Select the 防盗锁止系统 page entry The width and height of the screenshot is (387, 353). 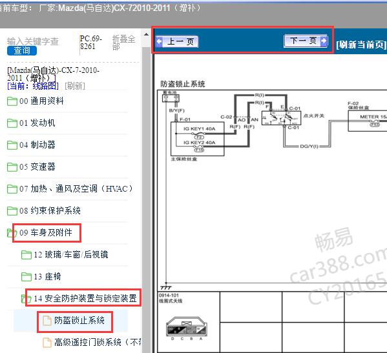pyautogui.click(x=79, y=320)
